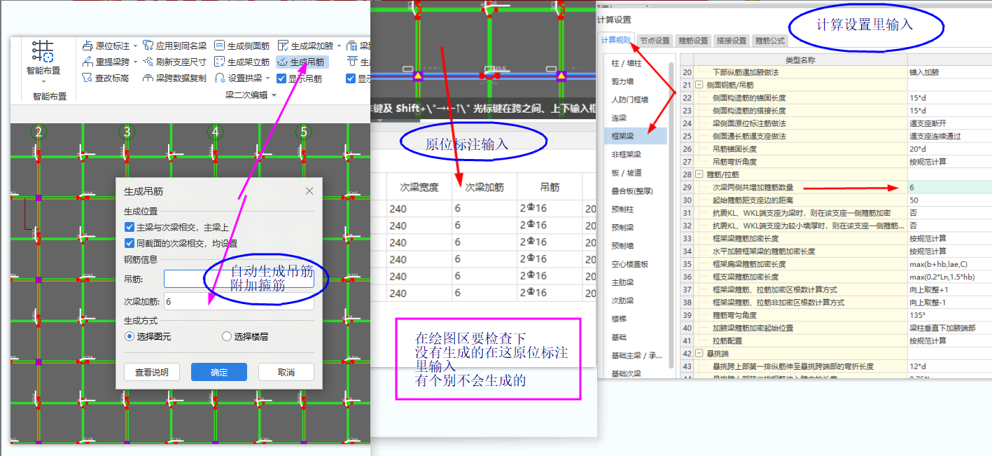Screen dimensions: 992x456
Task: Click row 39 箍筋弯勾角度 value 135°
Action: 949,315
